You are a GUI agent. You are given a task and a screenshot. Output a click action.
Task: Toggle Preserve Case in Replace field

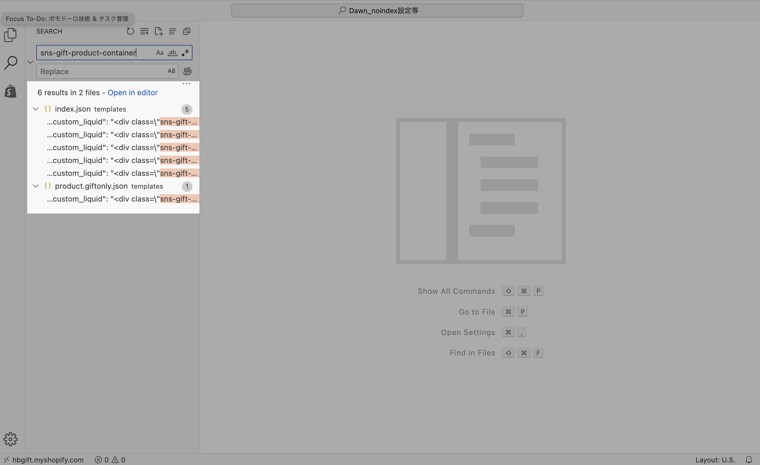click(x=171, y=71)
